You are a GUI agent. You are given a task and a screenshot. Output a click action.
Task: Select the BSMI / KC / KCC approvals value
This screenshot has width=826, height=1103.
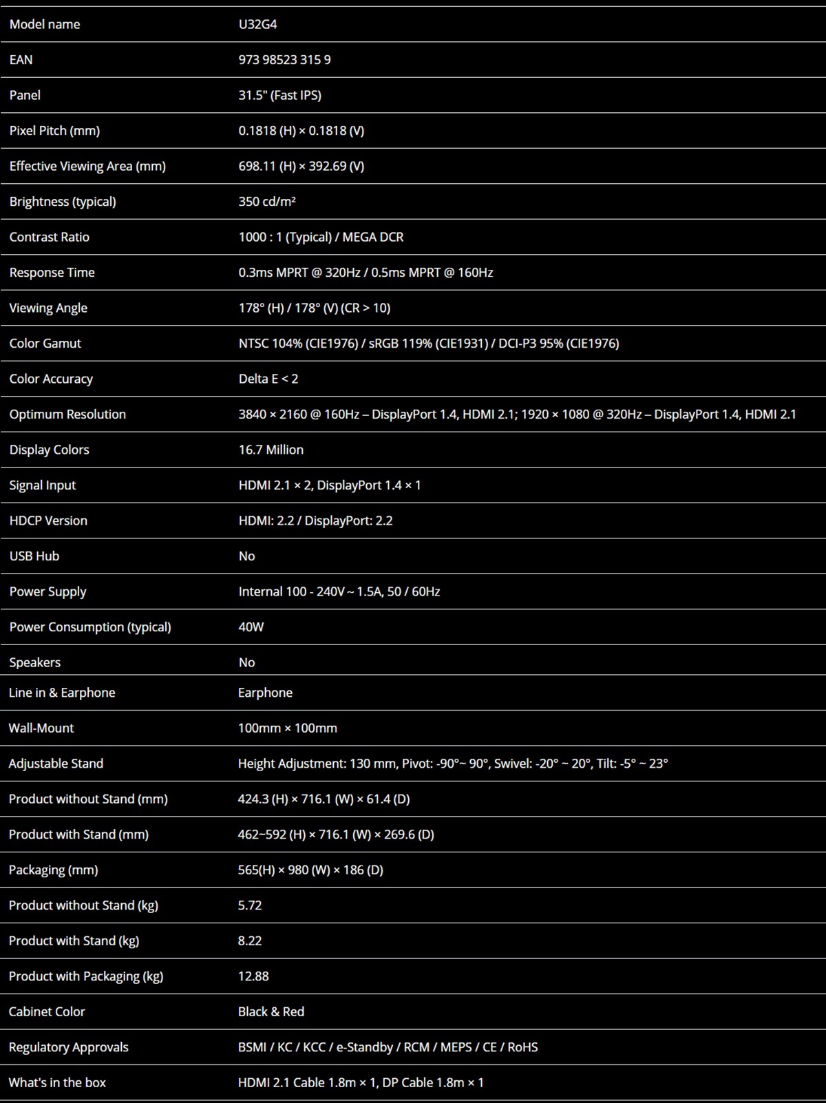coord(282,1047)
